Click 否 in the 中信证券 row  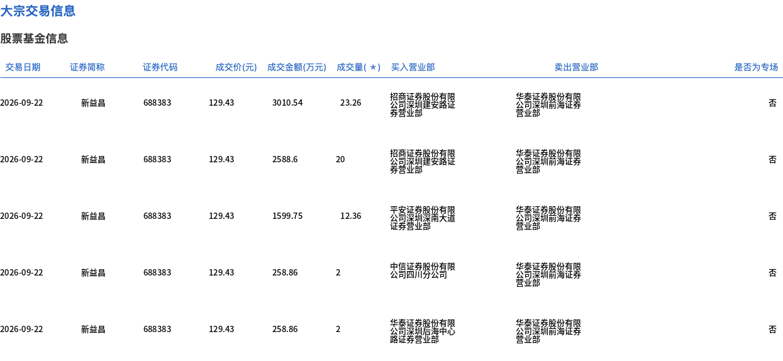pyautogui.click(x=772, y=272)
